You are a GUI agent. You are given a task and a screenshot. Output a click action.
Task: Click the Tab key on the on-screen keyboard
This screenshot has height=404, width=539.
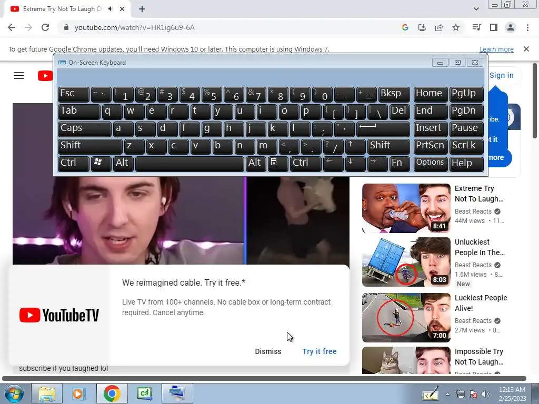click(x=79, y=112)
